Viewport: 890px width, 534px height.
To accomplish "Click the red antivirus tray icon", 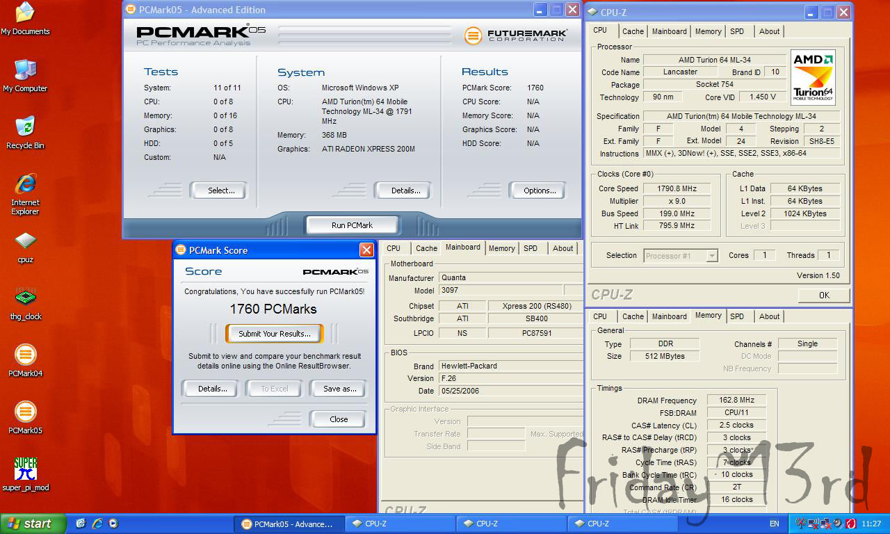I will point(850,524).
